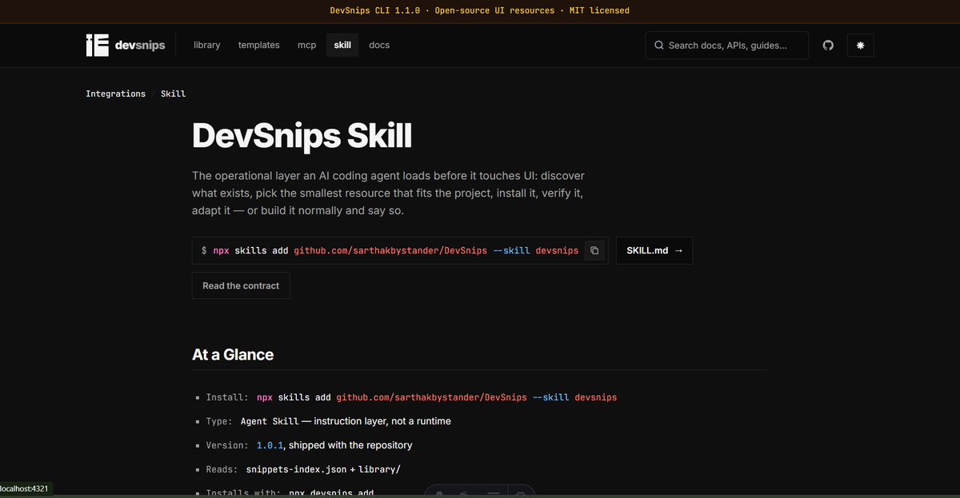The width and height of the screenshot is (960, 498).
Task: Copy the npx install command
Action: pos(594,250)
